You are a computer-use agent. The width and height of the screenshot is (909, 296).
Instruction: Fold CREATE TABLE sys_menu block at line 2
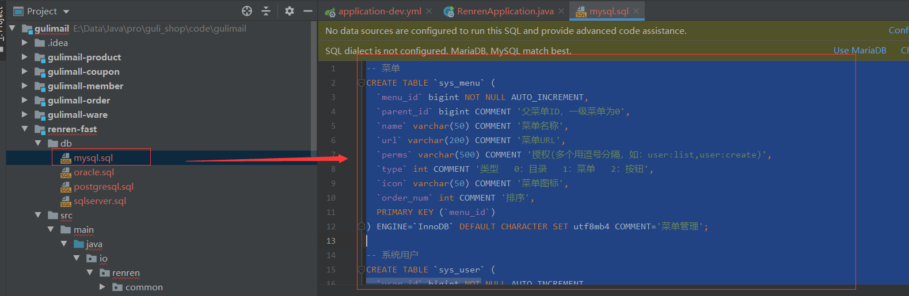click(x=362, y=83)
